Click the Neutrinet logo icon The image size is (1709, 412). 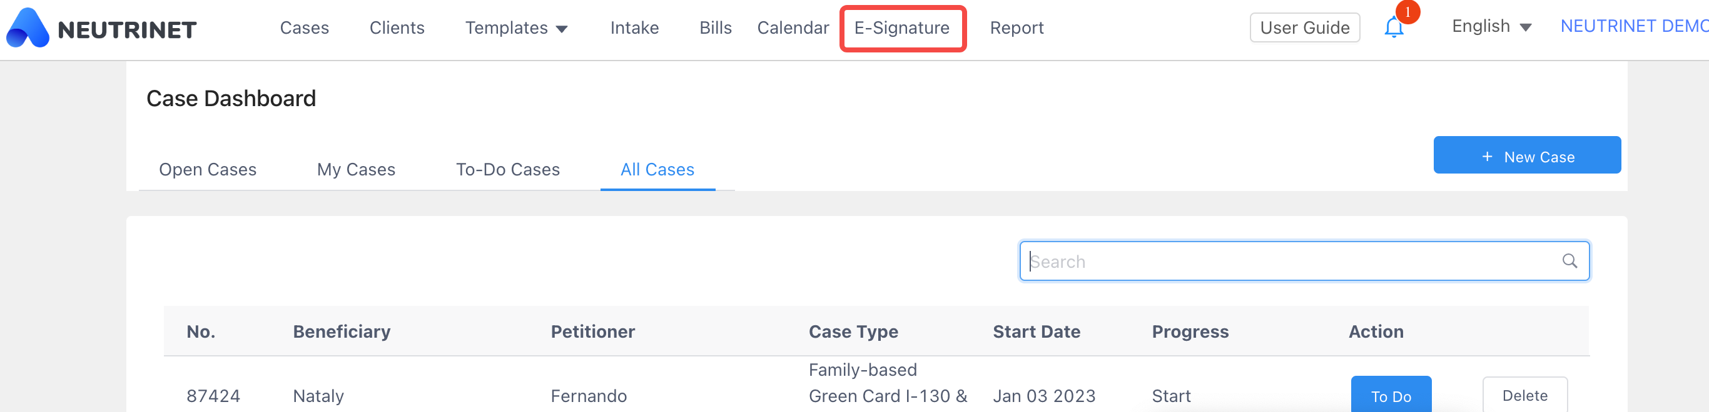click(x=28, y=28)
